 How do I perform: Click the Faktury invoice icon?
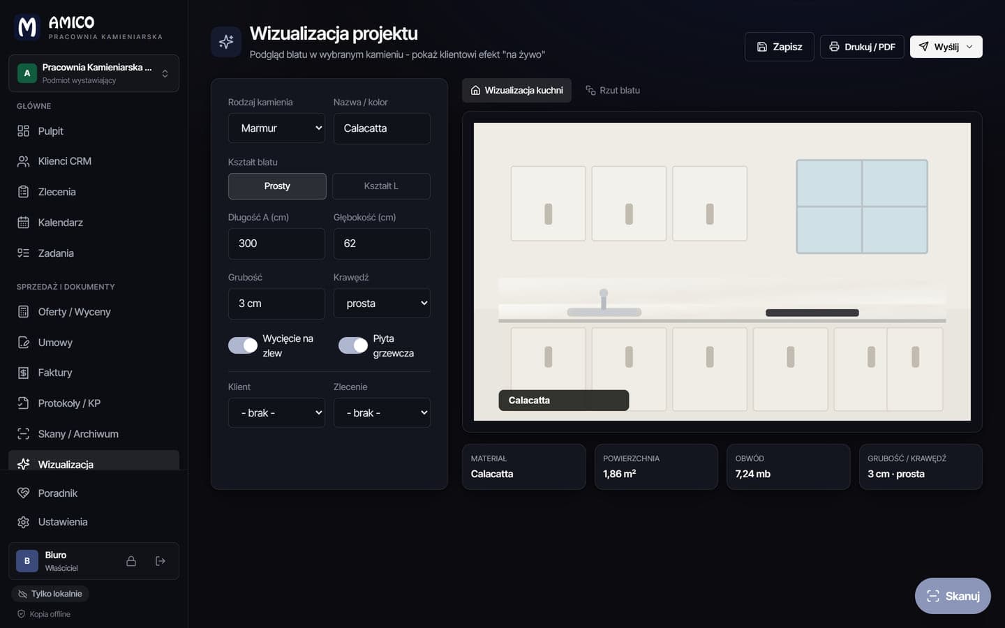(23, 373)
